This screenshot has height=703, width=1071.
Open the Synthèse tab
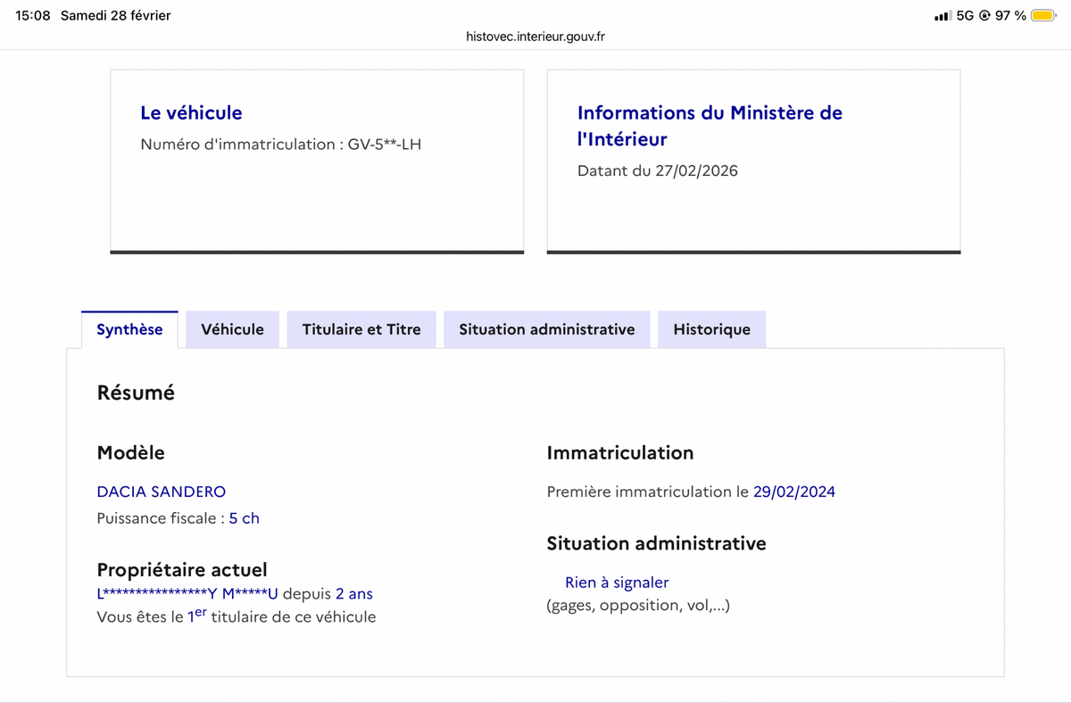(129, 329)
